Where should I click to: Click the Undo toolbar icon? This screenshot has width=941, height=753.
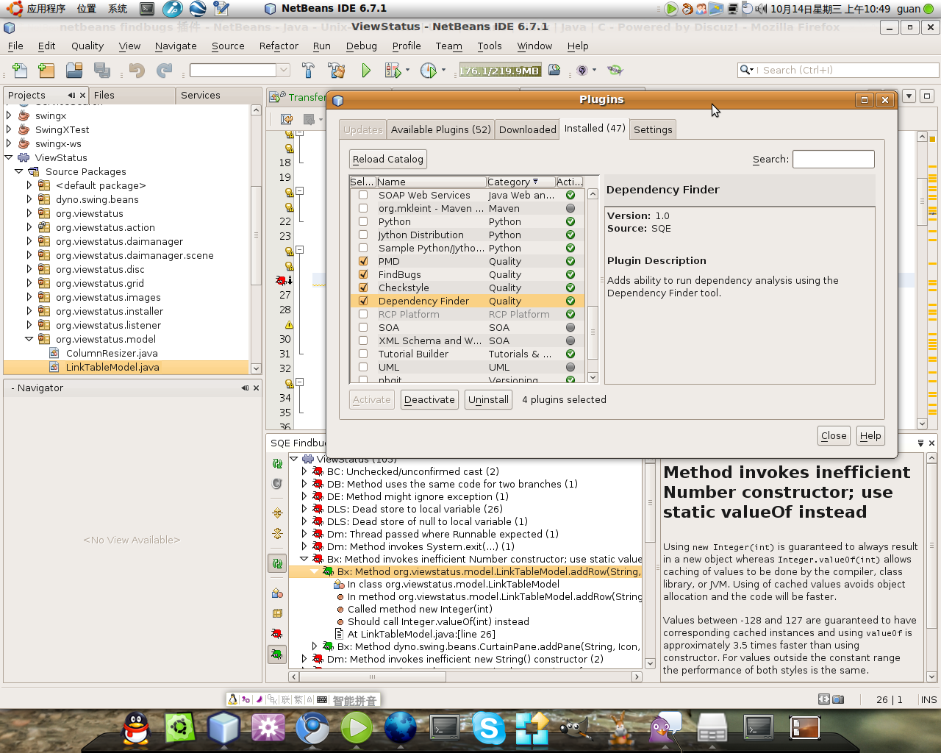[x=137, y=70]
